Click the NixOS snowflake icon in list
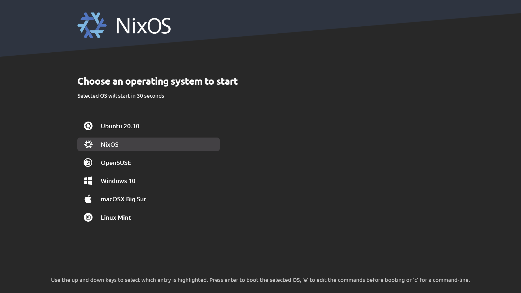This screenshot has height=293, width=521. click(x=88, y=144)
